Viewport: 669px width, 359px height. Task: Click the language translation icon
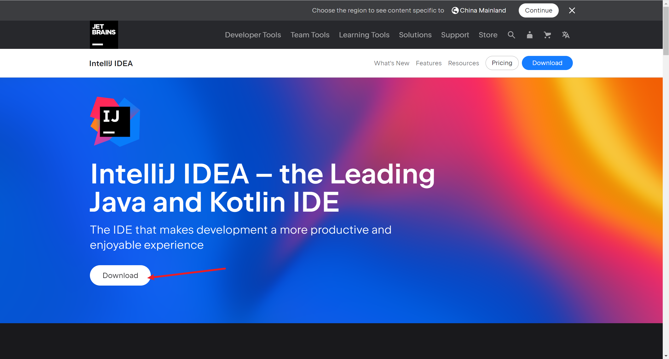coord(566,35)
